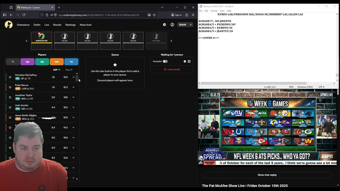Filter players by WR

[x=57, y=62]
